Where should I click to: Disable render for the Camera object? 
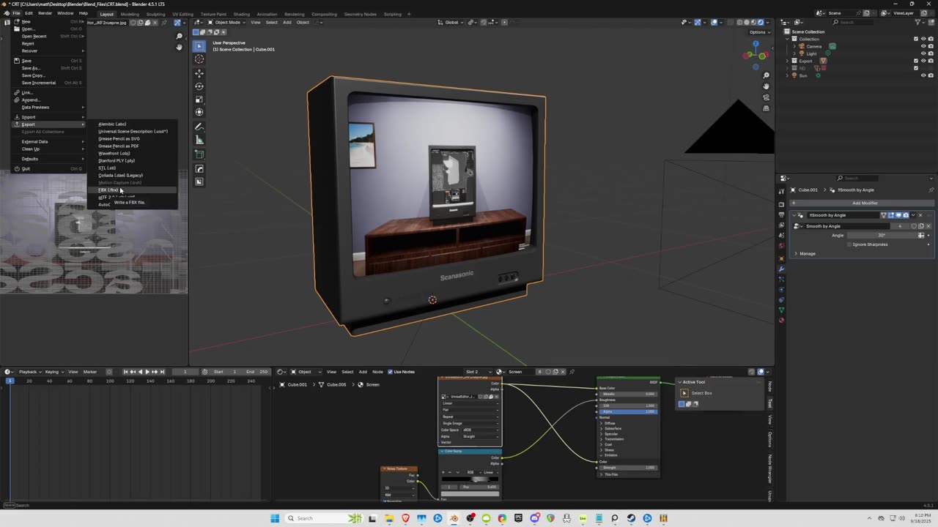click(931, 46)
